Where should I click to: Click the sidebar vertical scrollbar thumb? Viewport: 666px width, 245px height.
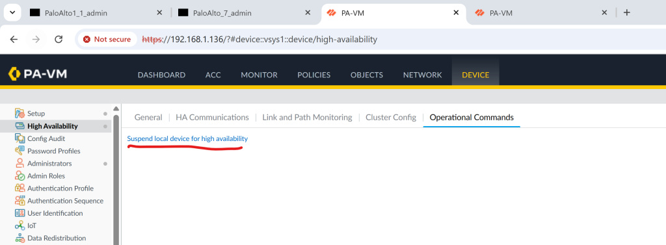[x=116, y=179]
